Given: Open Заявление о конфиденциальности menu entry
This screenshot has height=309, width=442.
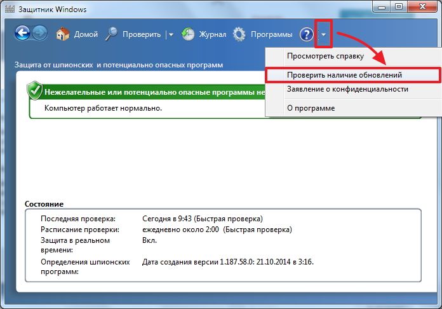Looking at the screenshot, I should [347, 89].
